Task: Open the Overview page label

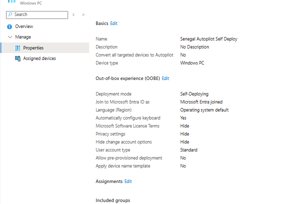Action: (24, 26)
